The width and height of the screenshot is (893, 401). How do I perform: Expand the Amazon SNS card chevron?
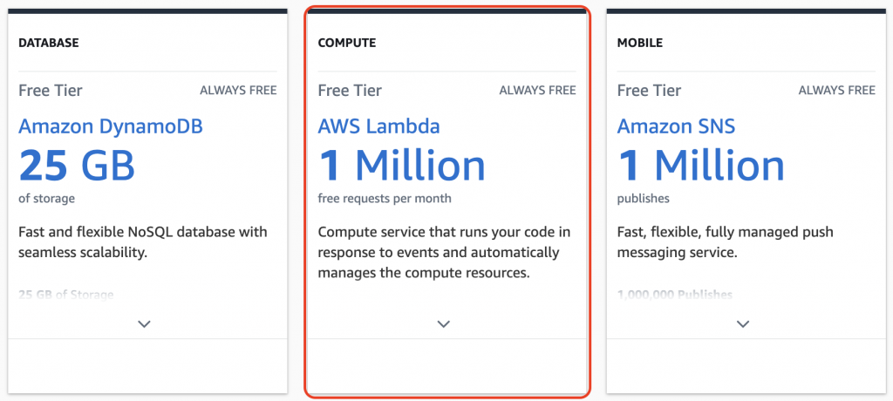pyautogui.click(x=743, y=323)
